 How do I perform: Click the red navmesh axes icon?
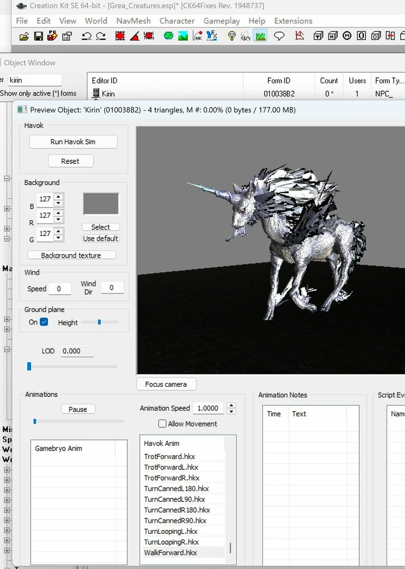(300, 36)
